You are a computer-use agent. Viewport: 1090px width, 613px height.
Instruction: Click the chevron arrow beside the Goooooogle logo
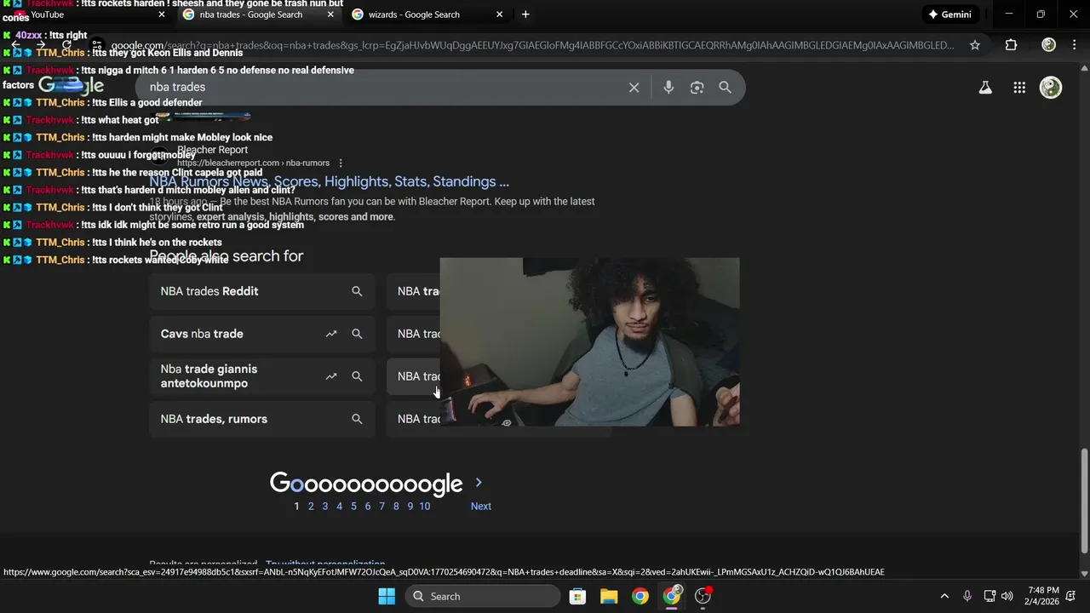point(479,483)
